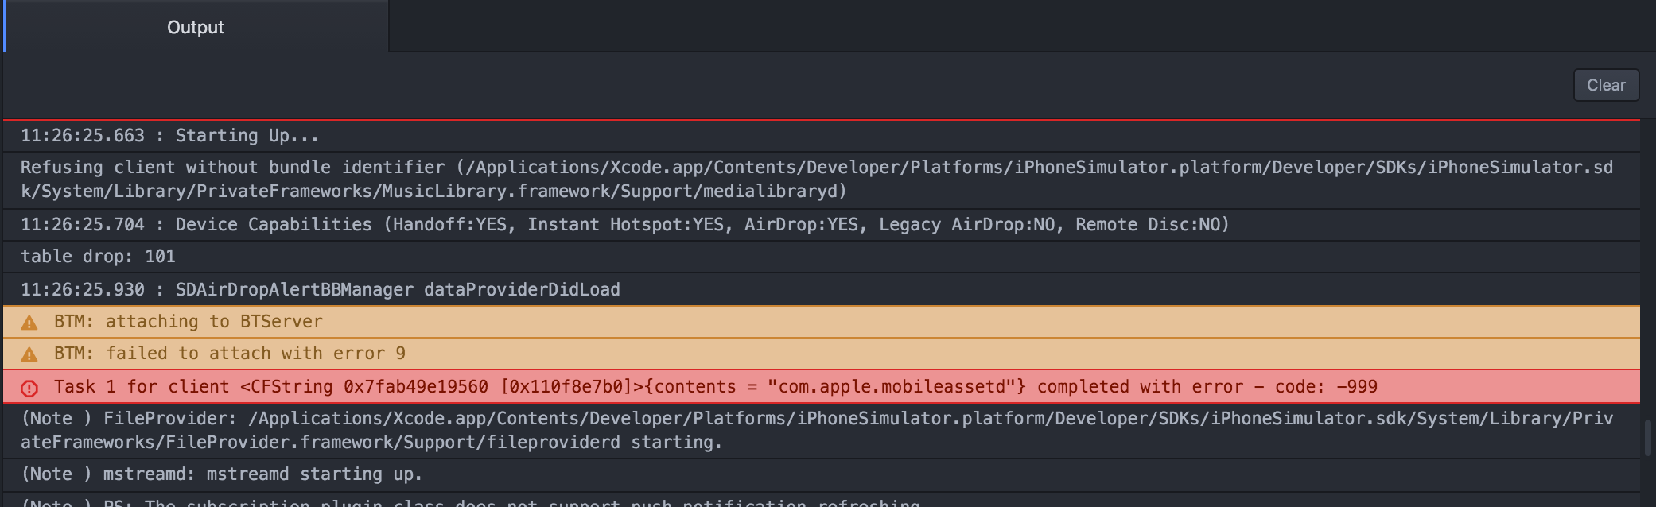Select the Refusing client log entry

pyautogui.click(x=822, y=180)
